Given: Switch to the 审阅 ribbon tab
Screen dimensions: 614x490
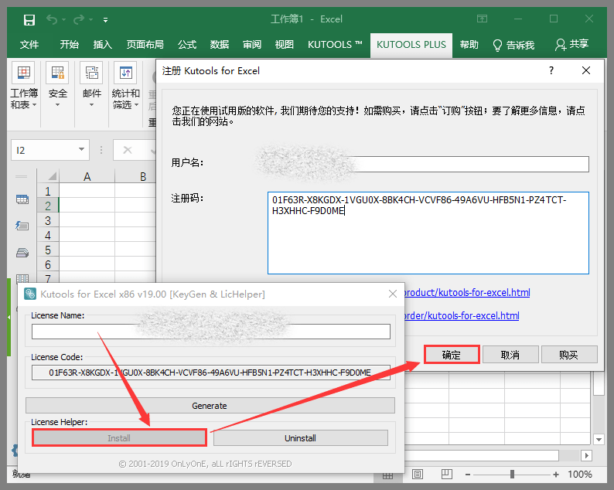Looking at the screenshot, I should pos(252,45).
